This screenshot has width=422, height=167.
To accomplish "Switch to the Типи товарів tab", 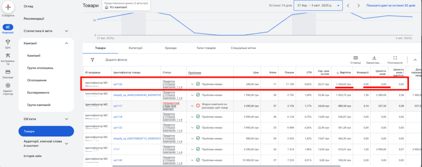I will (x=206, y=48).
